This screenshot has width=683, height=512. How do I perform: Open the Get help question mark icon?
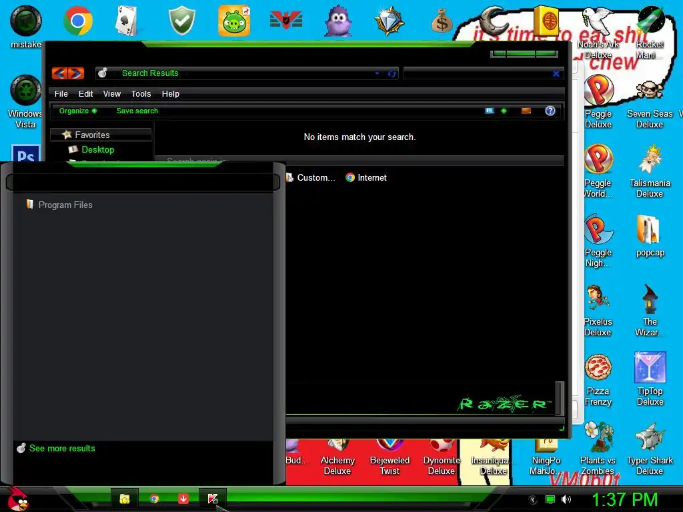click(x=550, y=111)
